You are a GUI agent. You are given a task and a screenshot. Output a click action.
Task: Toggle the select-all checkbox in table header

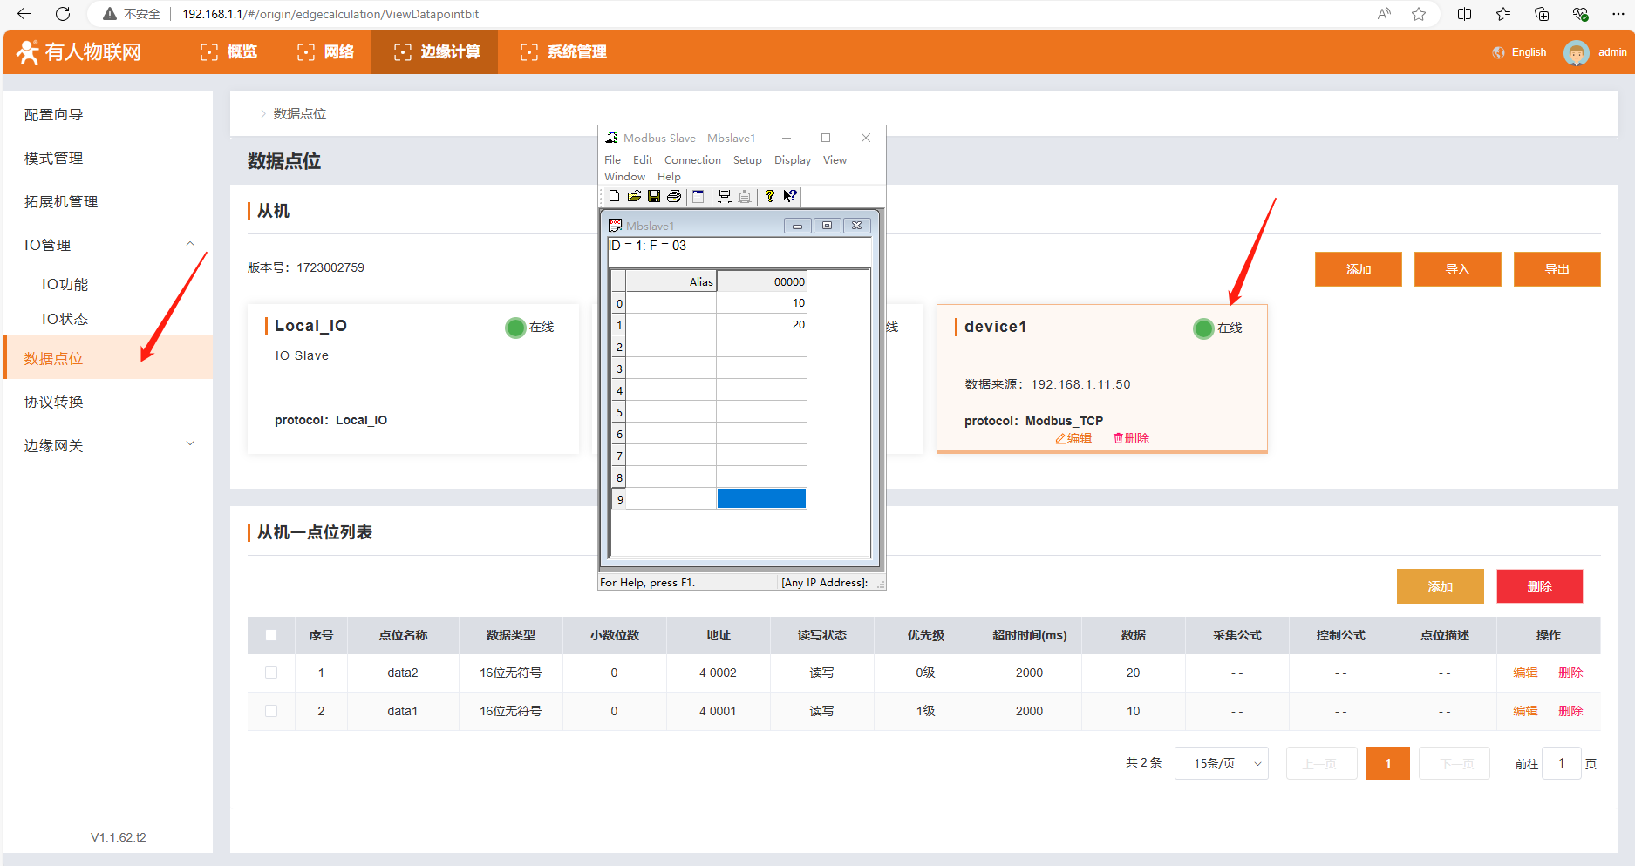271,635
